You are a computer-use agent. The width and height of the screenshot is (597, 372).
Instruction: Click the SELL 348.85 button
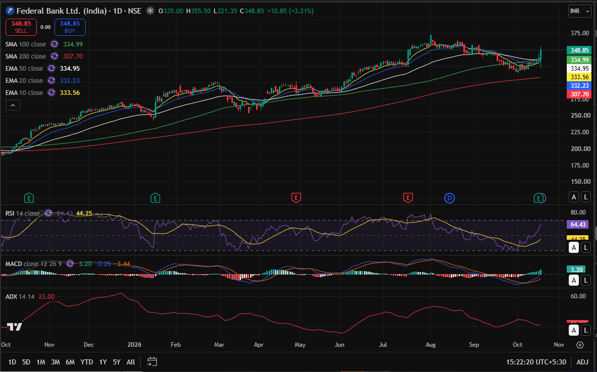[21, 27]
